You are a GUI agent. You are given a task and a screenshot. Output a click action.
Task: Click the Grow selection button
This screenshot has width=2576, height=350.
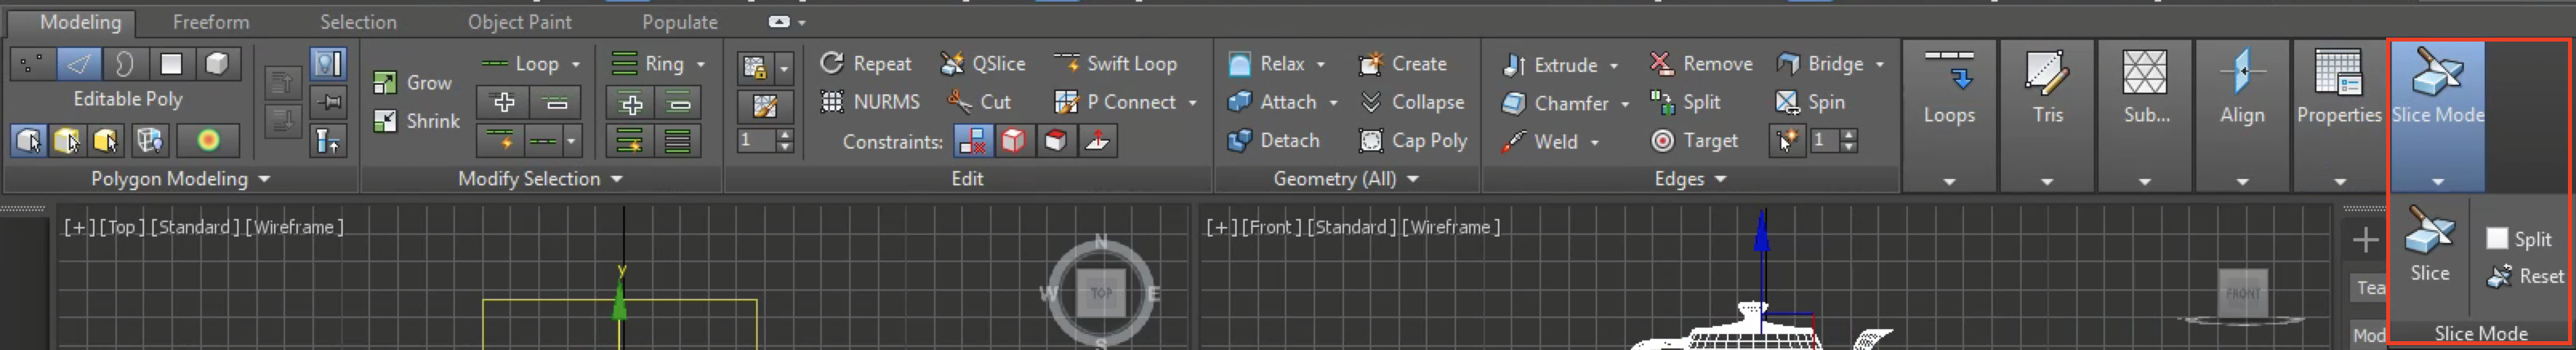(413, 83)
